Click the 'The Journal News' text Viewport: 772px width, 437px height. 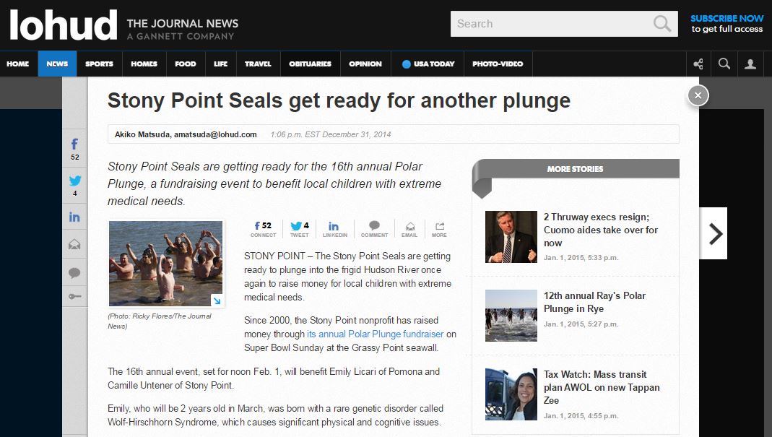point(183,23)
